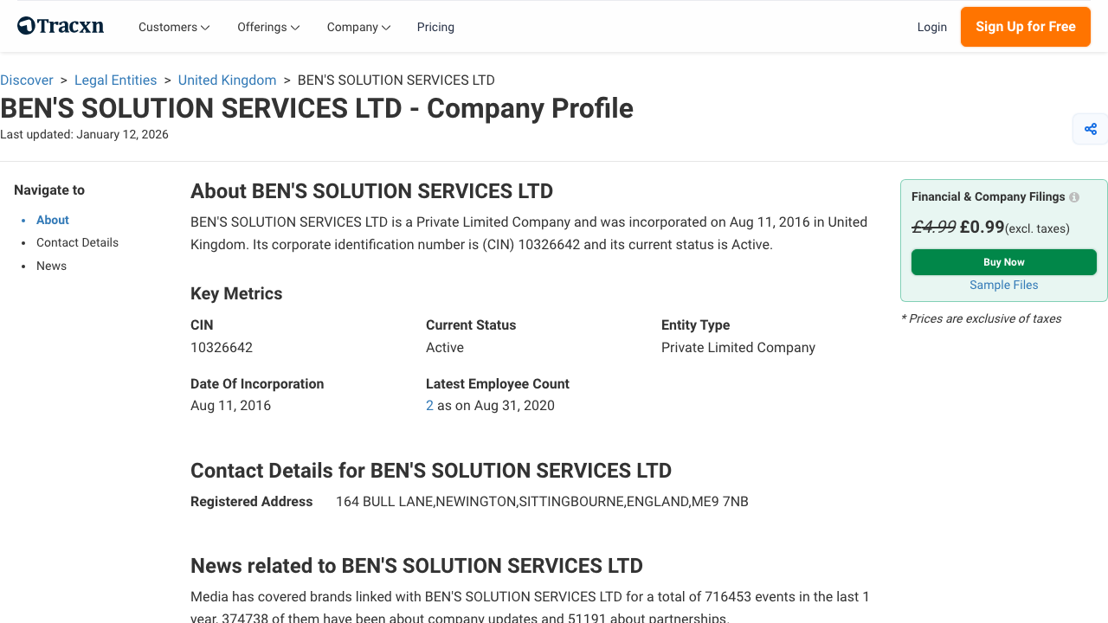Open the Login menu option
The height and width of the screenshot is (623, 1108).
click(x=932, y=27)
